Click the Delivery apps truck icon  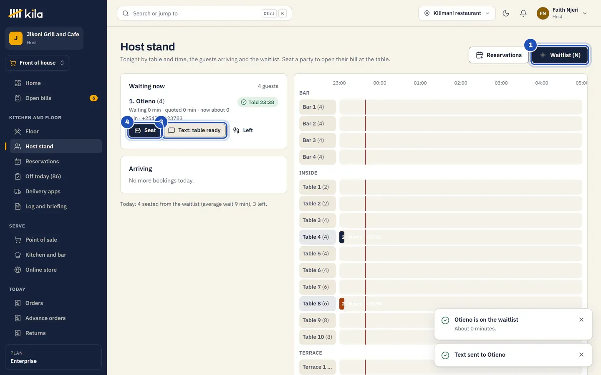18,191
